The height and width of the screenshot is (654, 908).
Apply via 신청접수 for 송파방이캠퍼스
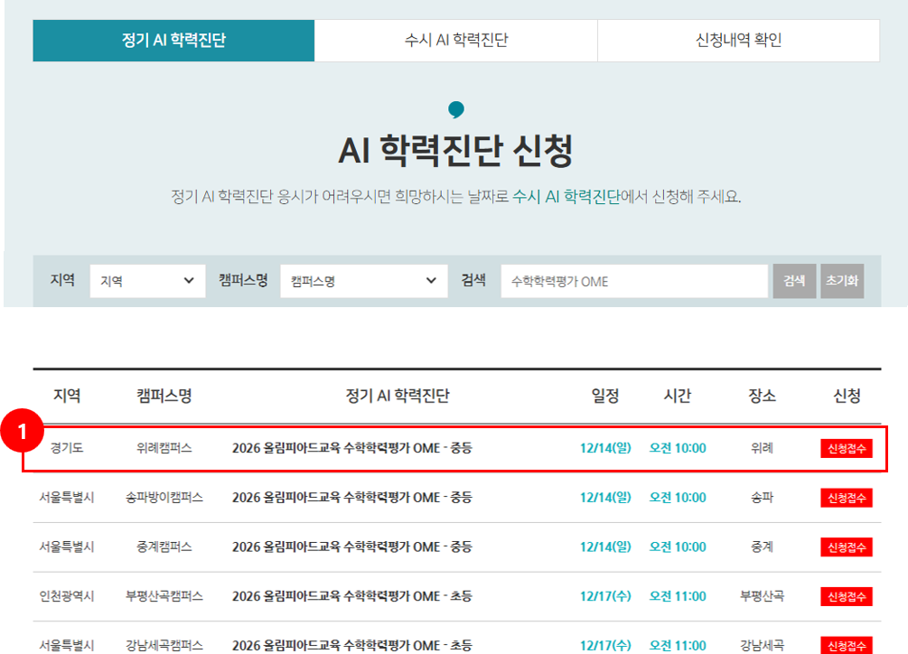[x=847, y=498]
